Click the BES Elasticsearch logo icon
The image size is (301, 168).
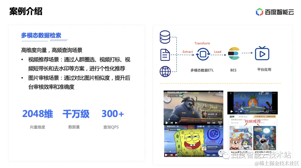tap(234, 53)
